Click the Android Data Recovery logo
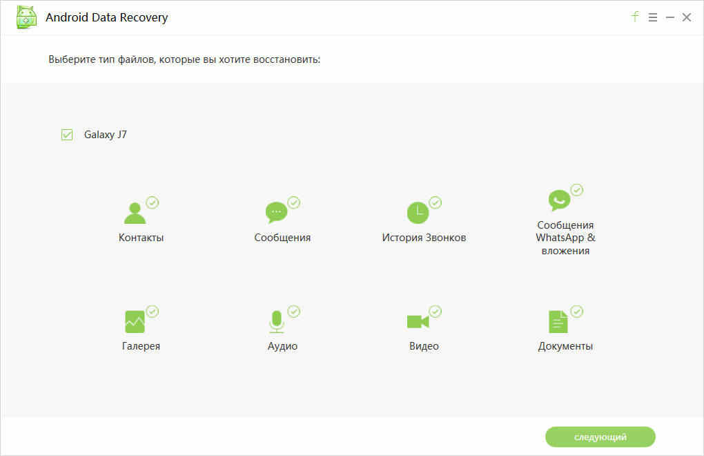The height and width of the screenshot is (456, 704). [x=26, y=17]
